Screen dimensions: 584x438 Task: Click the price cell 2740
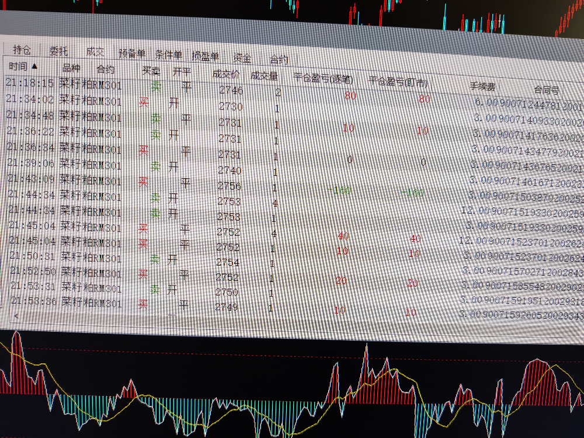(x=230, y=170)
